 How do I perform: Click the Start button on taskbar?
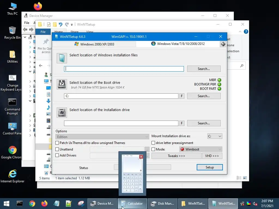(7, 204)
